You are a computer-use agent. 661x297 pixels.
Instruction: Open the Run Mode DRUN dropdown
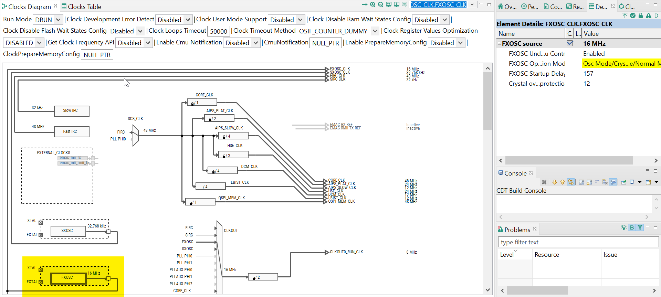pos(48,20)
